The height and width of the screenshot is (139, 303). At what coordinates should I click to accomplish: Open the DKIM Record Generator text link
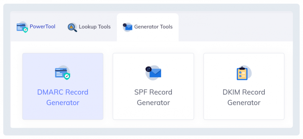click(x=244, y=97)
